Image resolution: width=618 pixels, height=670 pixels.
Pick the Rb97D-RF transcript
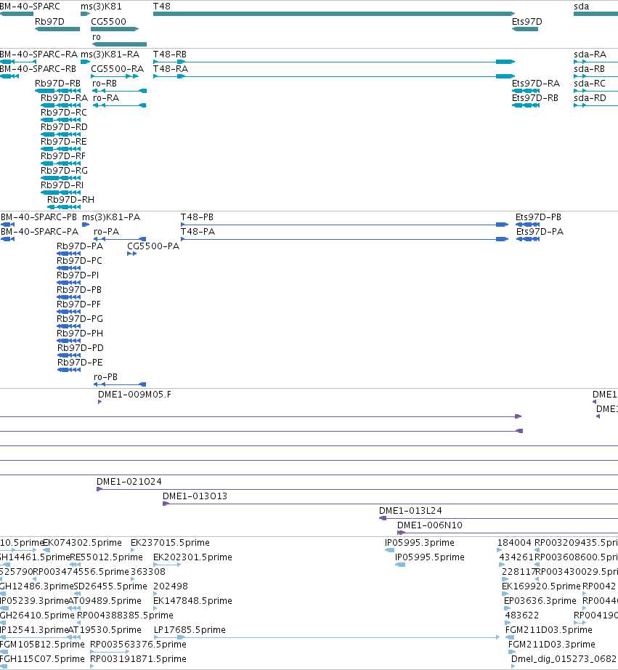tap(62, 156)
